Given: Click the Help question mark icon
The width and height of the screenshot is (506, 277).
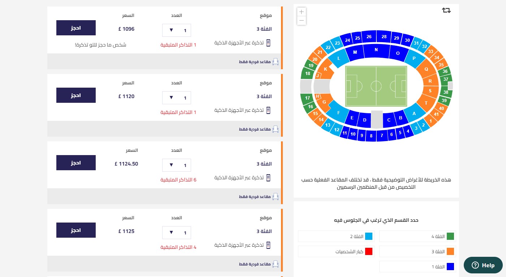Looking at the screenshot, I should click(x=475, y=265).
